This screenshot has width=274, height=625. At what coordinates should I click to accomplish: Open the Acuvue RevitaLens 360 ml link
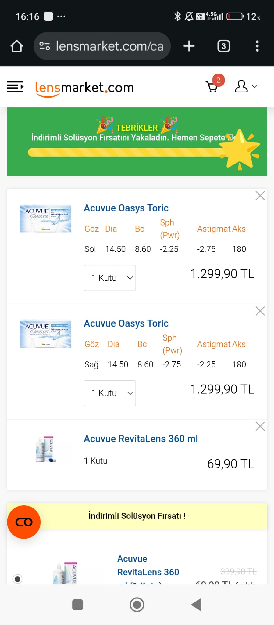tap(141, 439)
